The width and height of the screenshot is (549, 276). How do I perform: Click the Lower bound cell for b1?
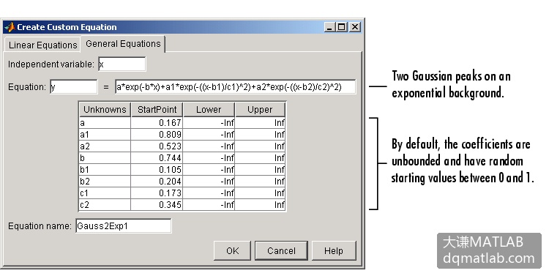point(209,170)
